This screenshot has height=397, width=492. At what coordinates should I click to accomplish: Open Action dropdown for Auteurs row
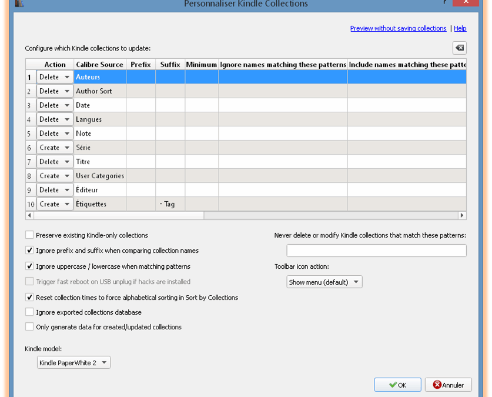click(x=55, y=77)
